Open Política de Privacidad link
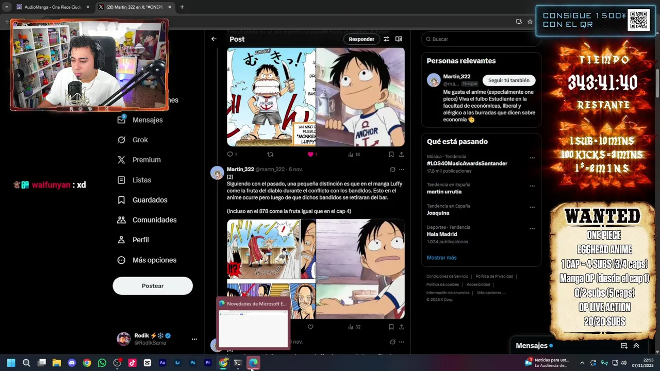This screenshot has width=660, height=371. [494, 277]
